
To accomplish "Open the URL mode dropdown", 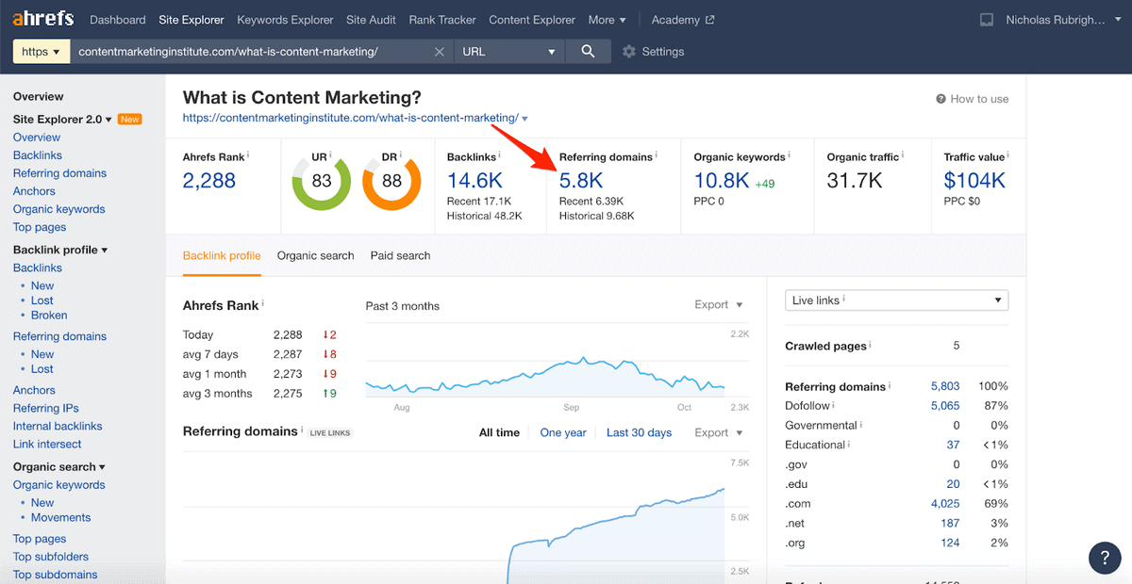I will (510, 52).
